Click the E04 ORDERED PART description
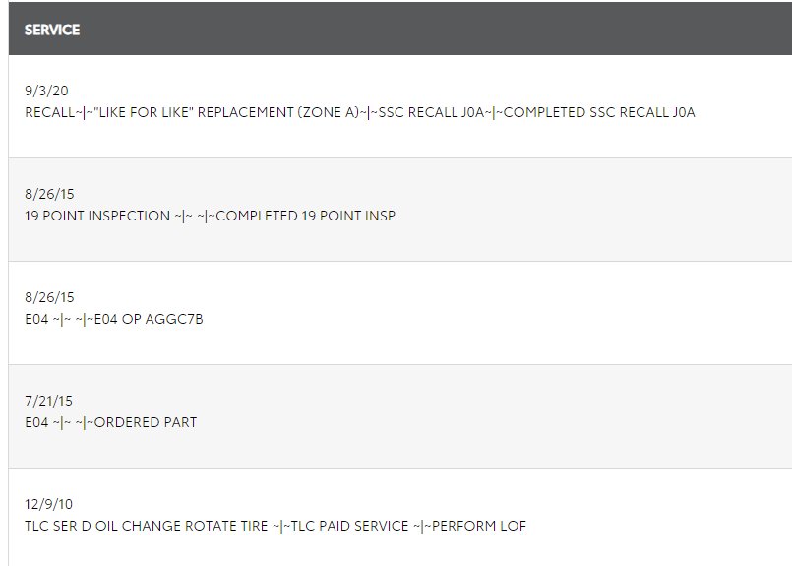 [110, 422]
